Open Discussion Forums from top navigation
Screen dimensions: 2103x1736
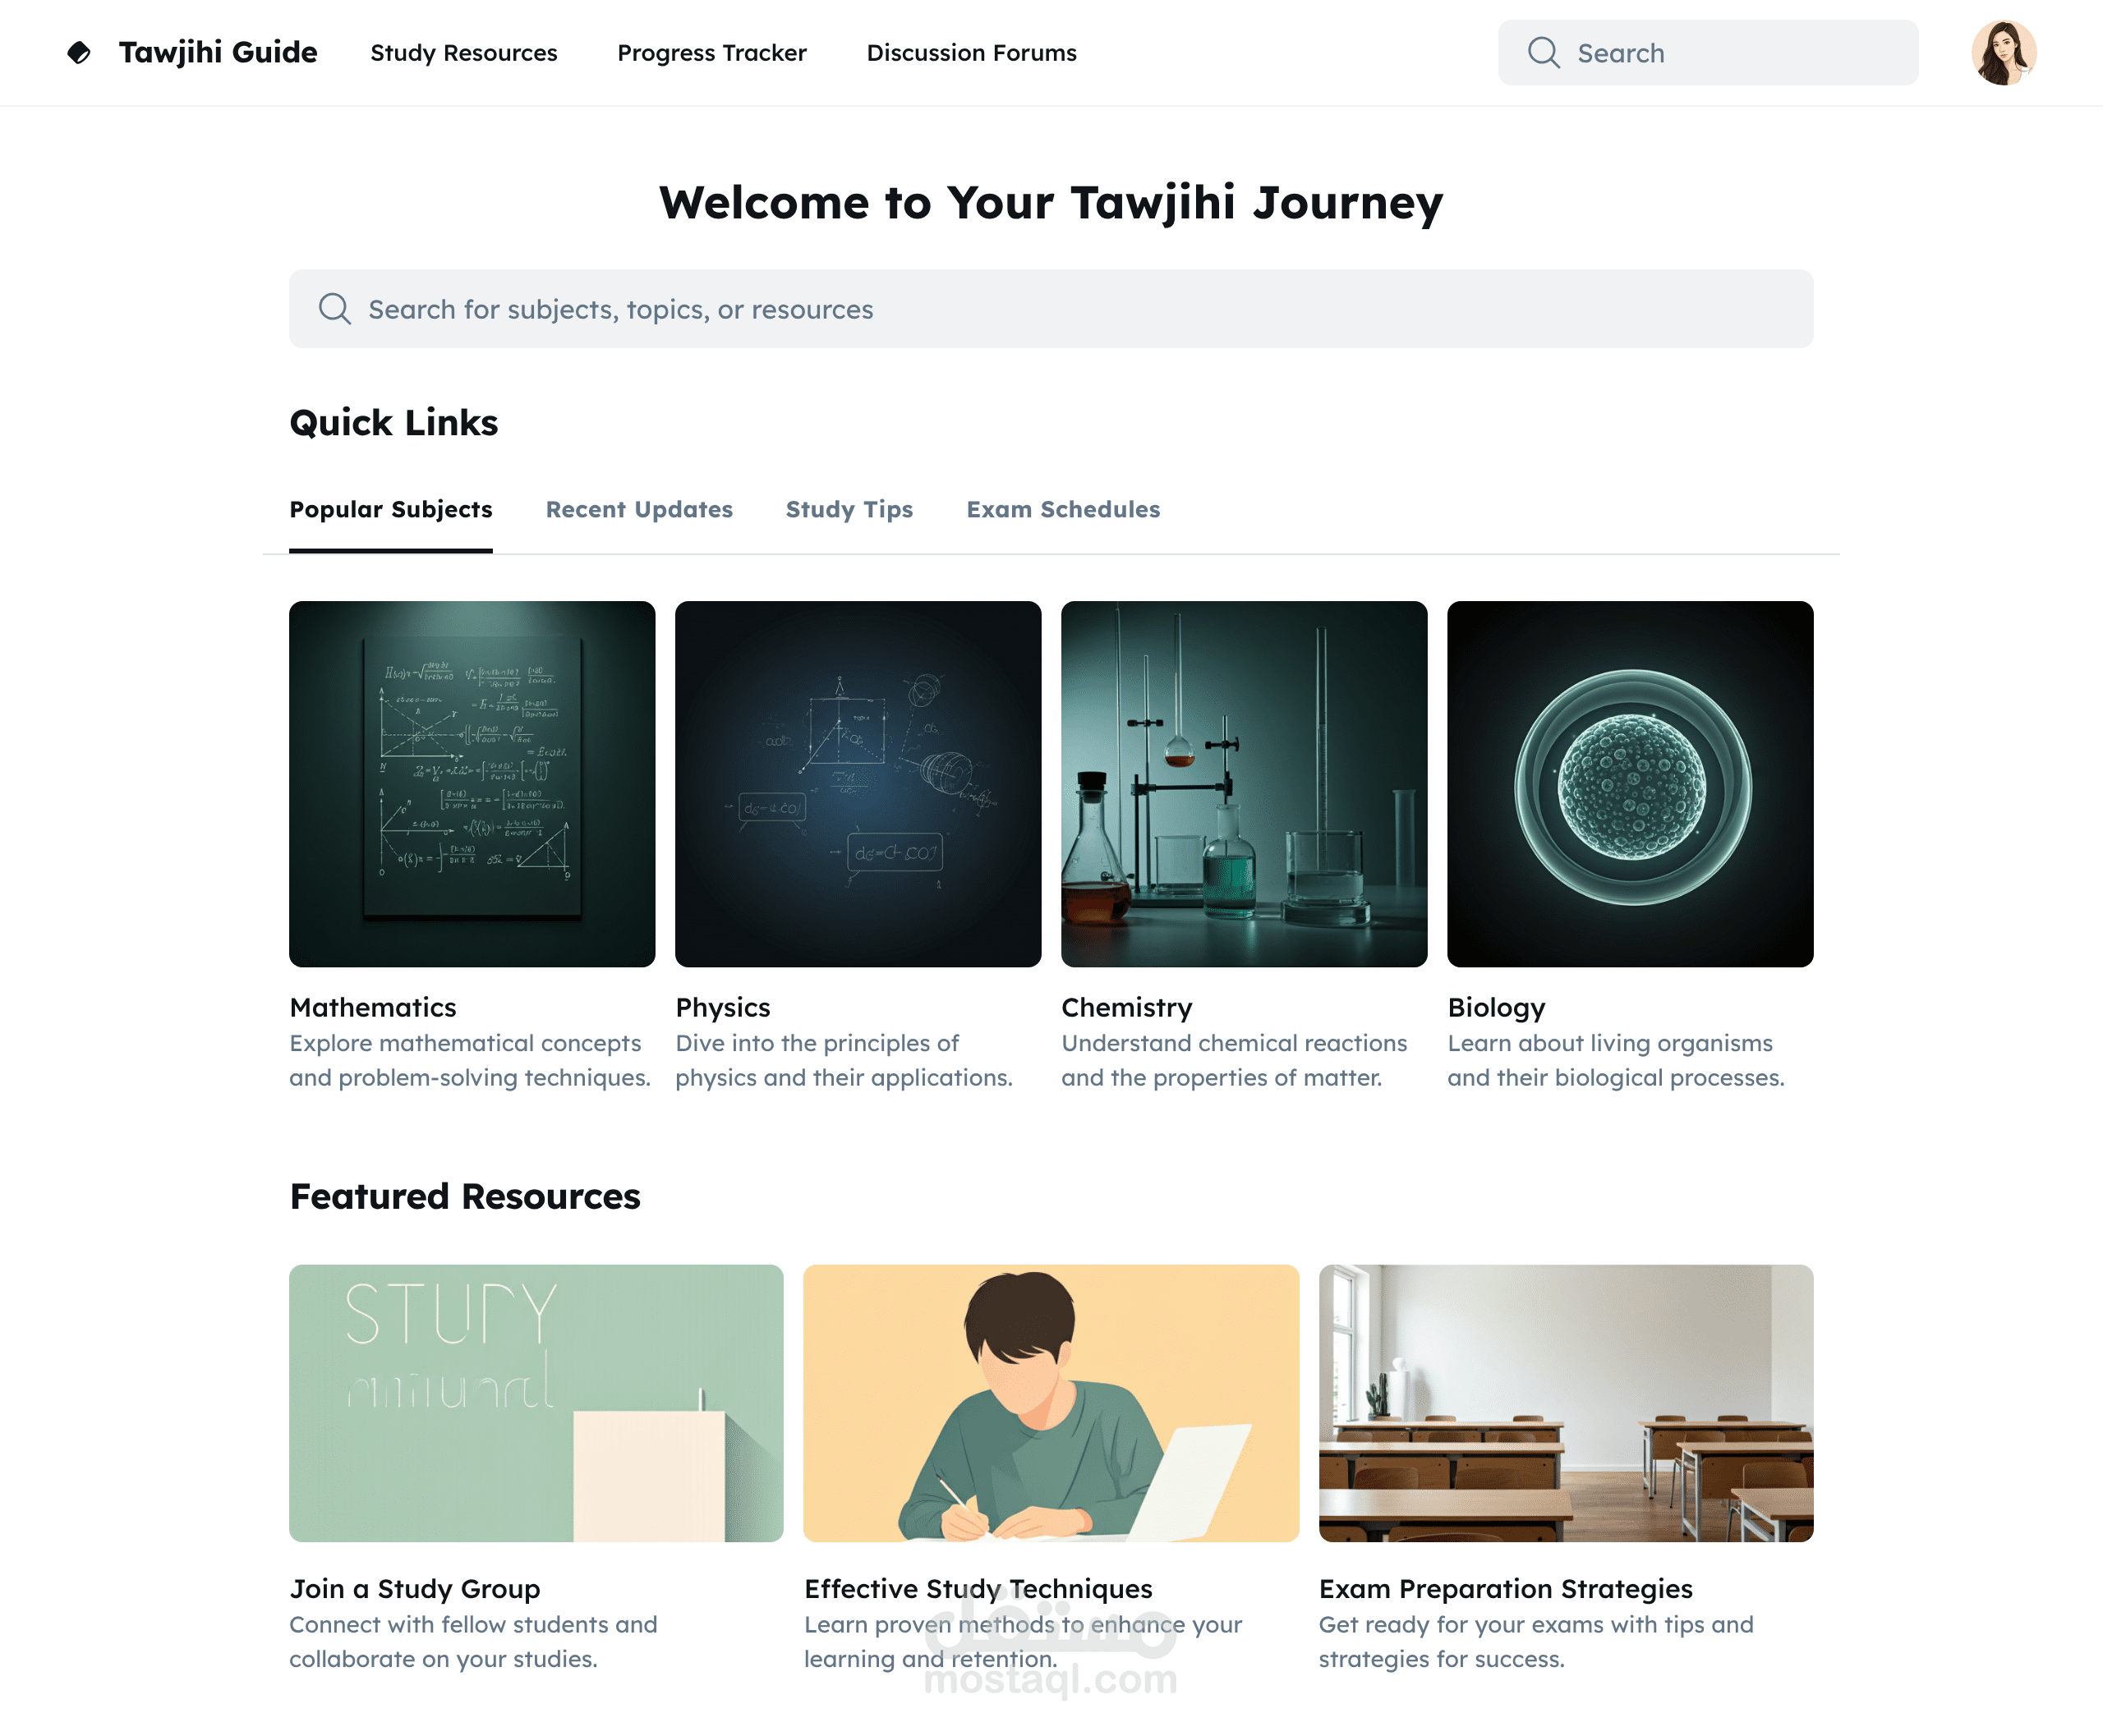tap(972, 52)
